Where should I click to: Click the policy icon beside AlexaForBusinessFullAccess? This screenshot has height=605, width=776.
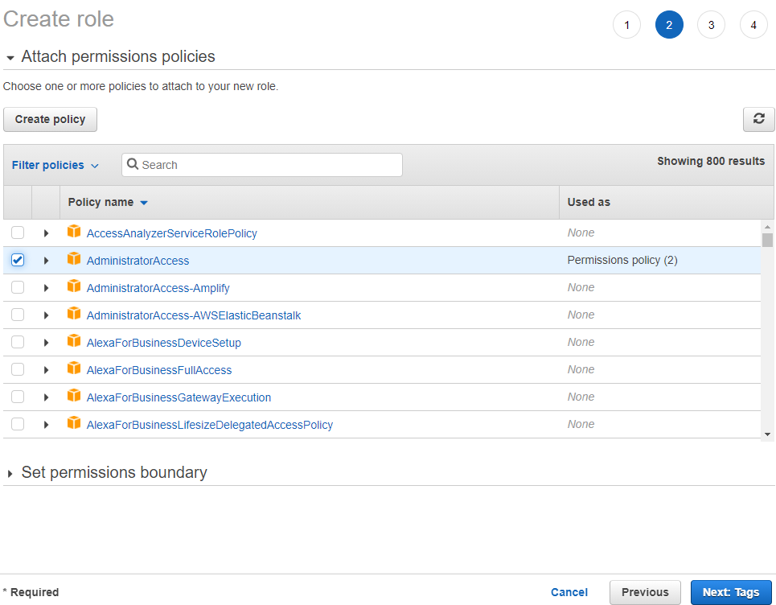coord(74,368)
